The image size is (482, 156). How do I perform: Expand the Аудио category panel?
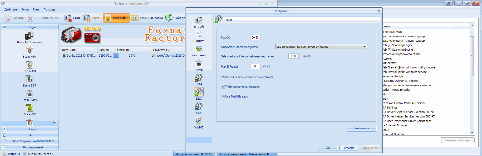point(30,129)
